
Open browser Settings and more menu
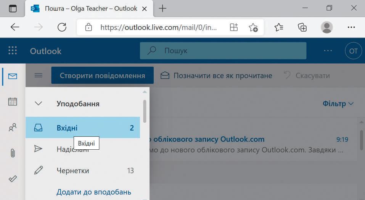coord(351,27)
